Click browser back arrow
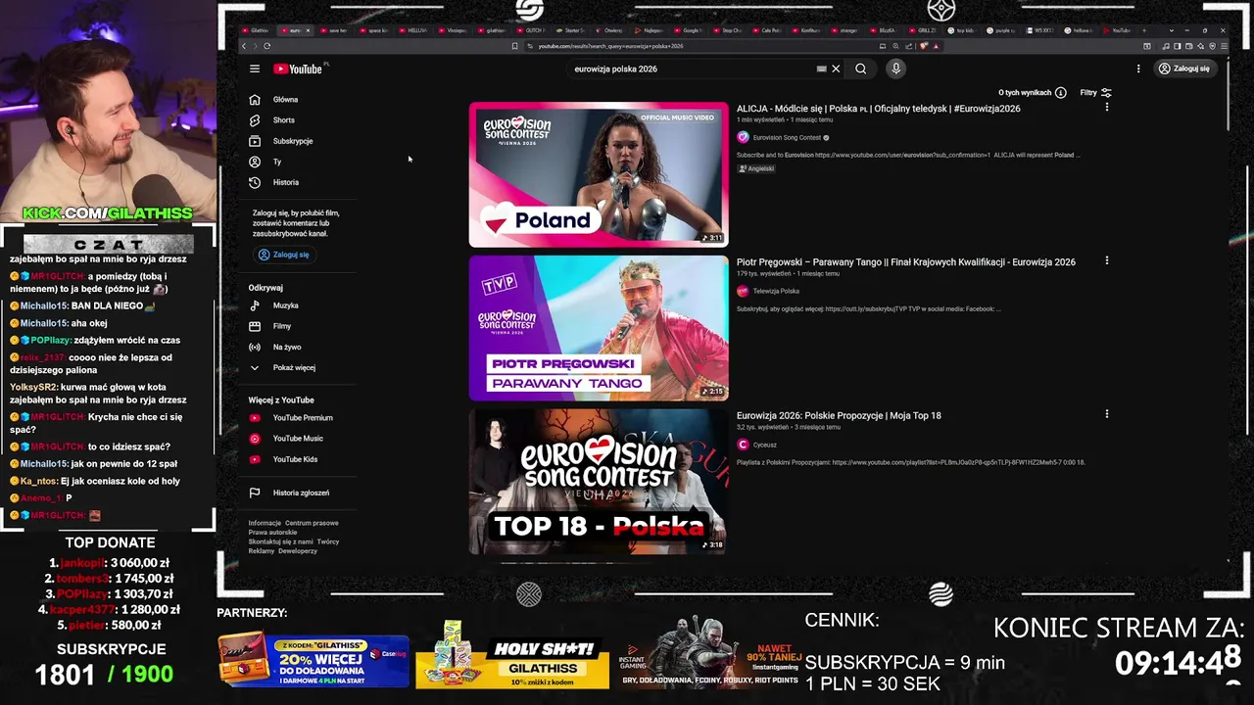 [x=245, y=46]
